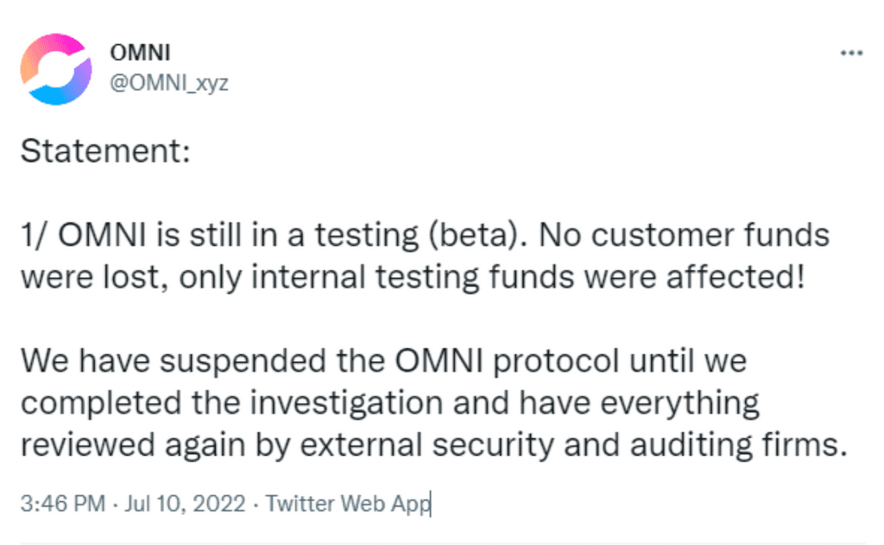Open the @OMNI_xyz handle link
Image resolution: width=884 pixels, height=545 pixels.
click(x=169, y=83)
